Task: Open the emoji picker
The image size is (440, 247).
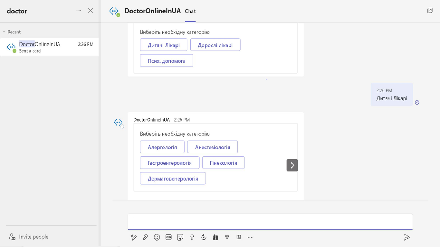Action: click(x=157, y=237)
